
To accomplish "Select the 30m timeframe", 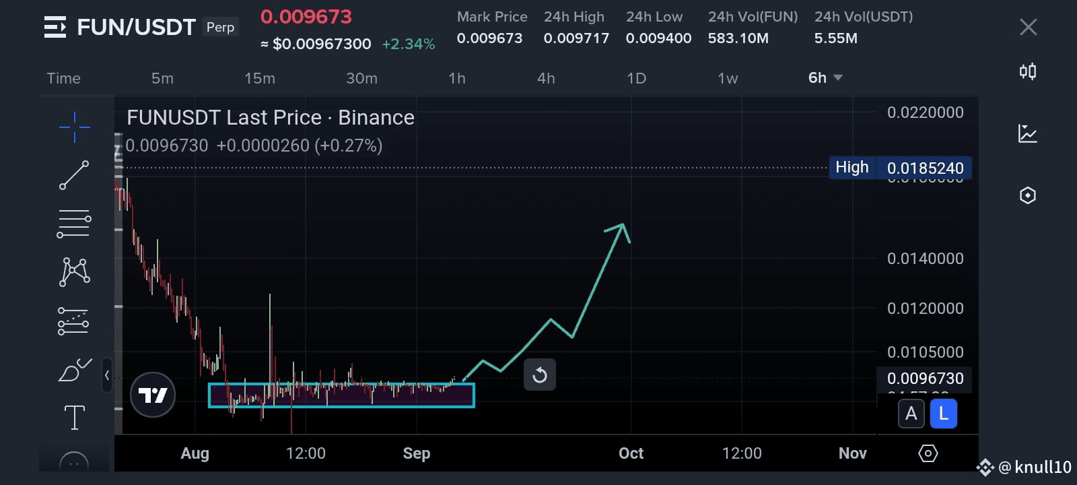I will tap(361, 78).
